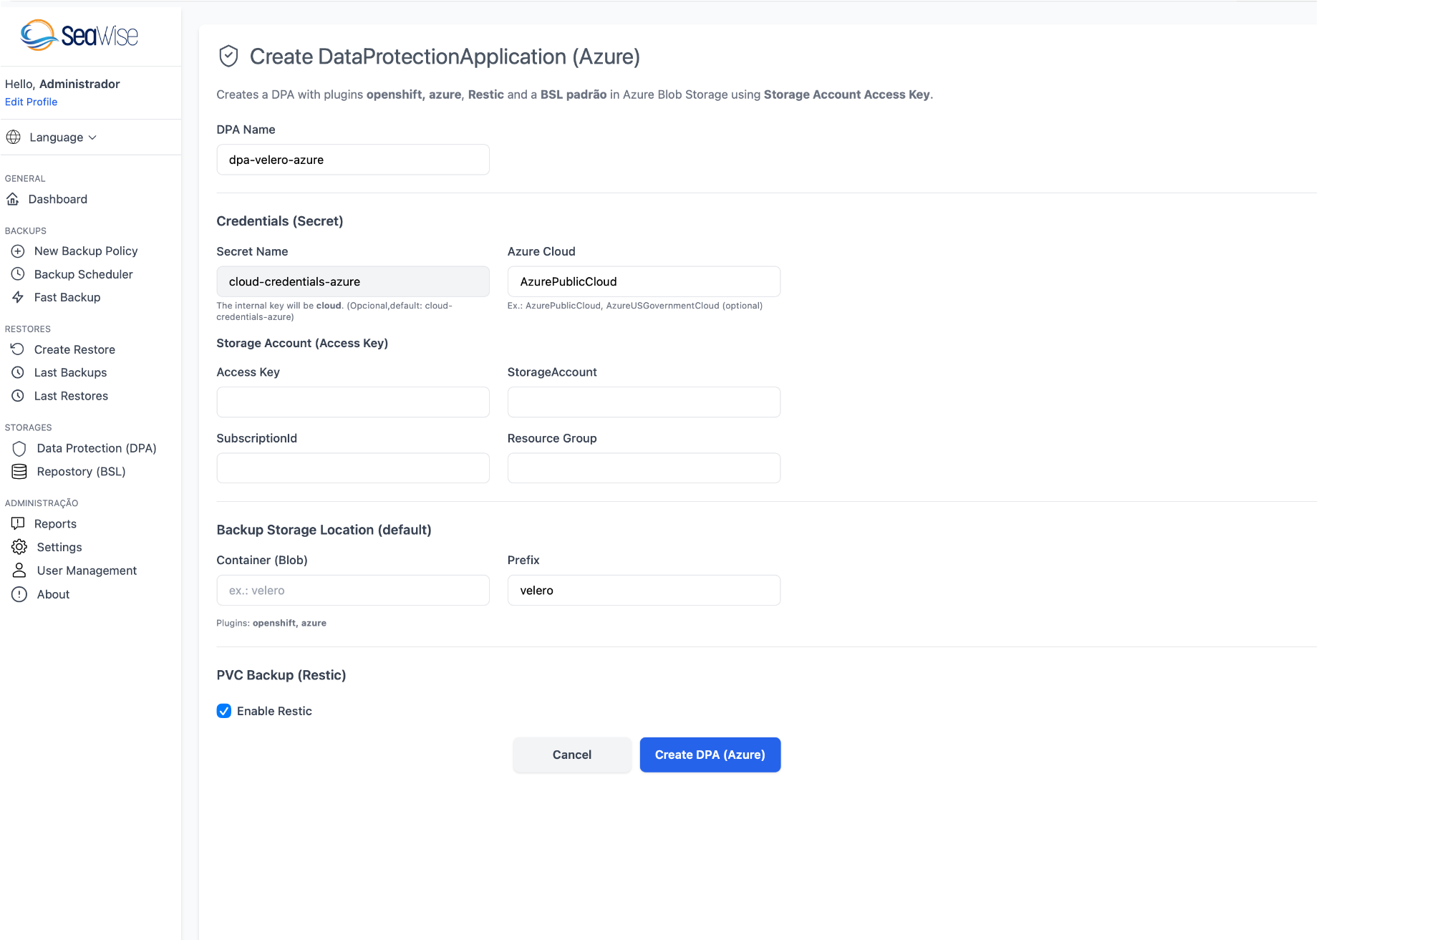Click the Create Restore arrow icon
This screenshot has height=940, width=1432.
[18, 349]
